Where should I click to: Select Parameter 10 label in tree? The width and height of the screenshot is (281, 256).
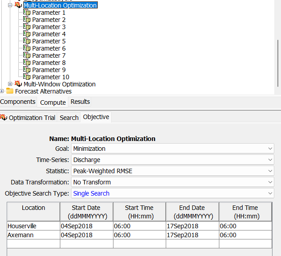[51, 77]
